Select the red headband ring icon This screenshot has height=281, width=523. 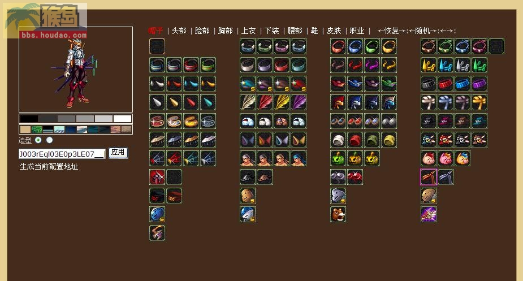pos(338,46)
